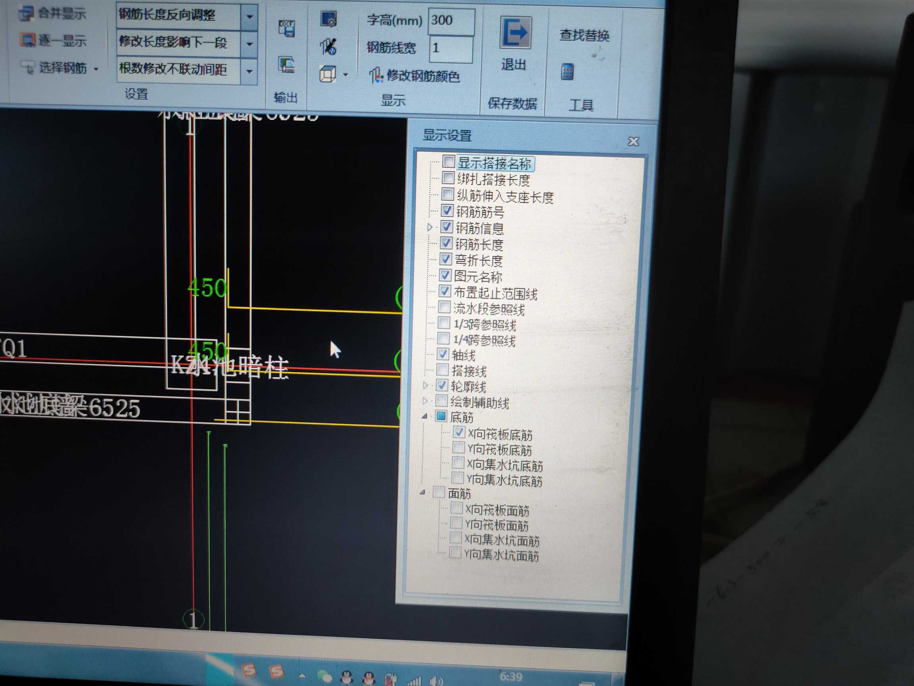Enable 绘制辅助线 checkbox
The height and width of the screenshot is (686, 914).
[x=442, y=400]
